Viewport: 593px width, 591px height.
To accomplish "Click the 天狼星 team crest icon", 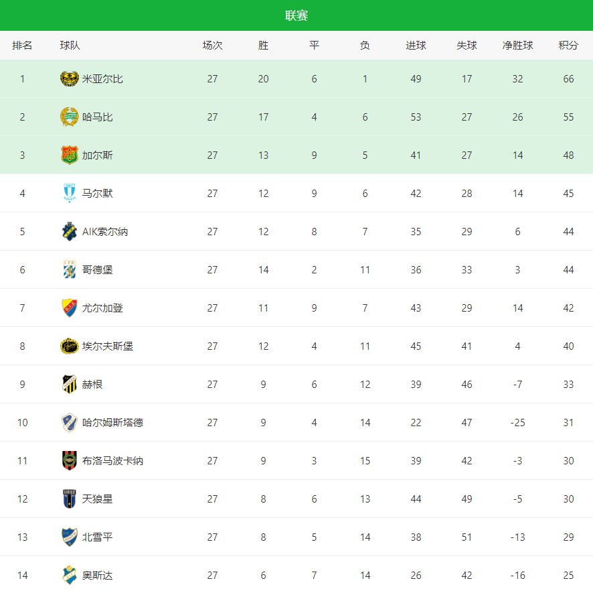I will (70, 499).
